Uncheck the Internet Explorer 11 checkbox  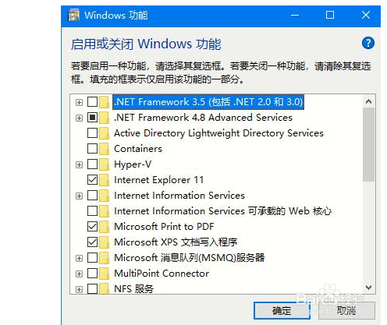(x=92, y=180)
